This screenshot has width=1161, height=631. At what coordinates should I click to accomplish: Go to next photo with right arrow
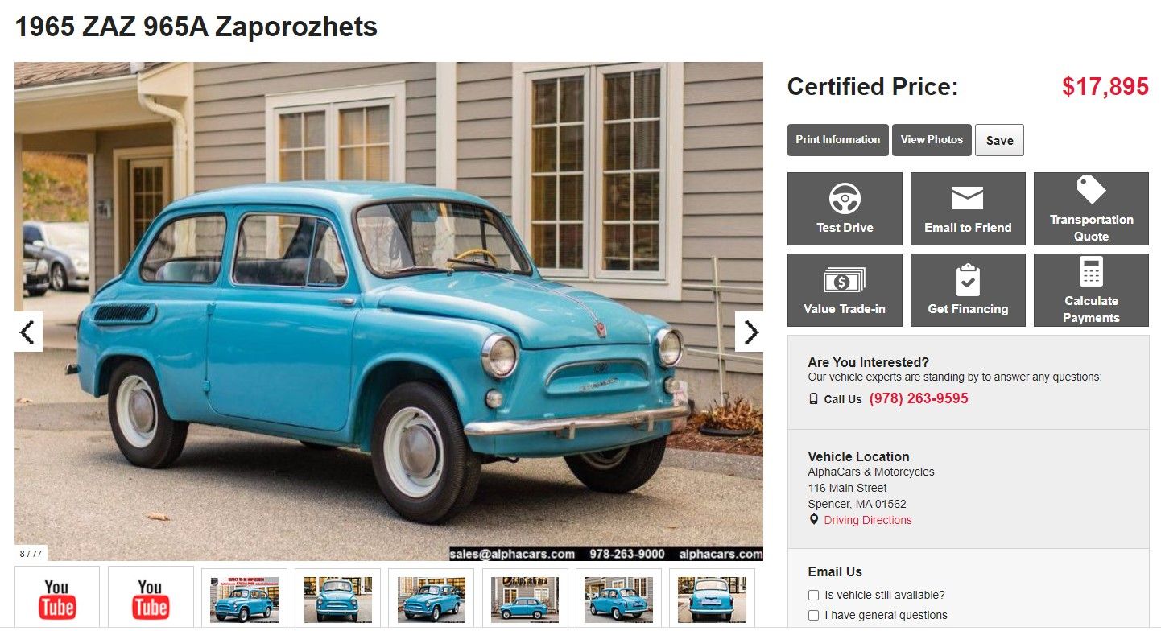[x=750, y=332]
